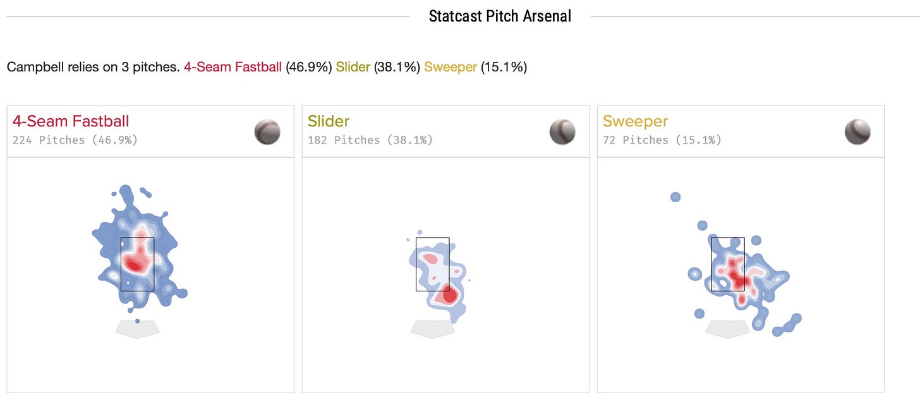The width and height of the screenshot is (920, 419).
Task: Click home plate under the Slider heatmap
Action: 433,329
